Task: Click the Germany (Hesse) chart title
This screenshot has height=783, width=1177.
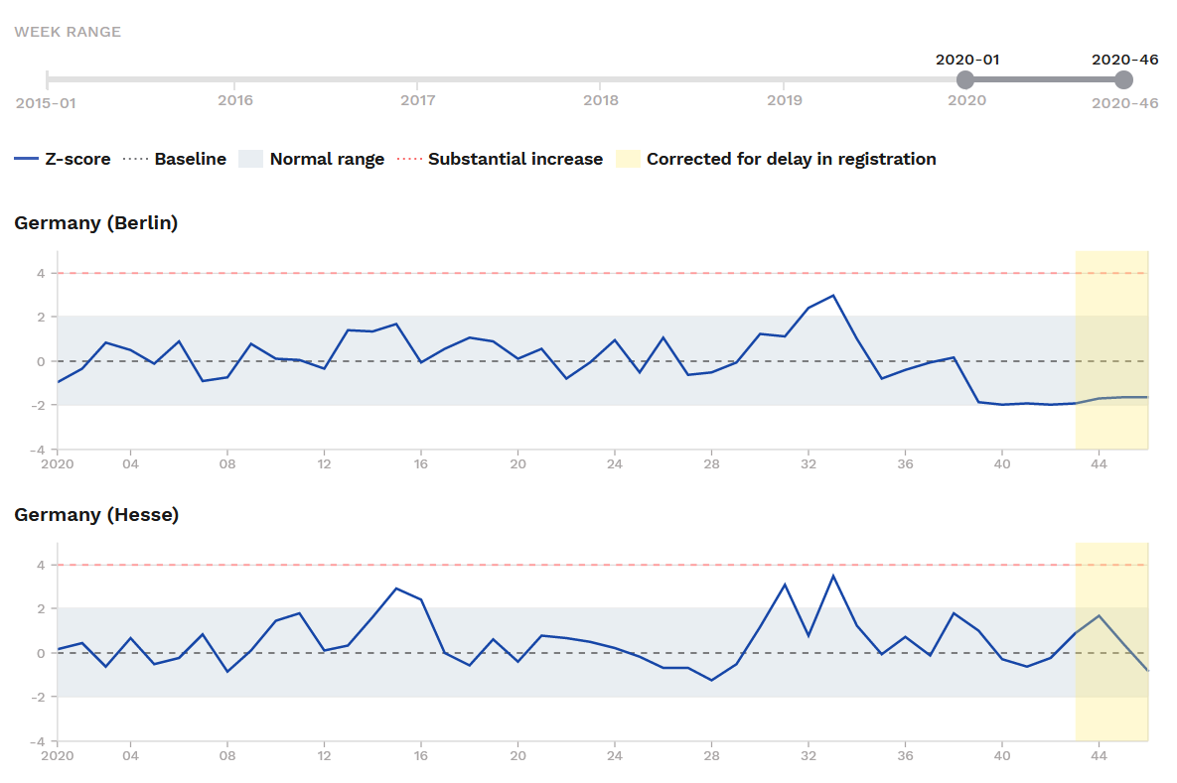Action: tap(96, 515)
